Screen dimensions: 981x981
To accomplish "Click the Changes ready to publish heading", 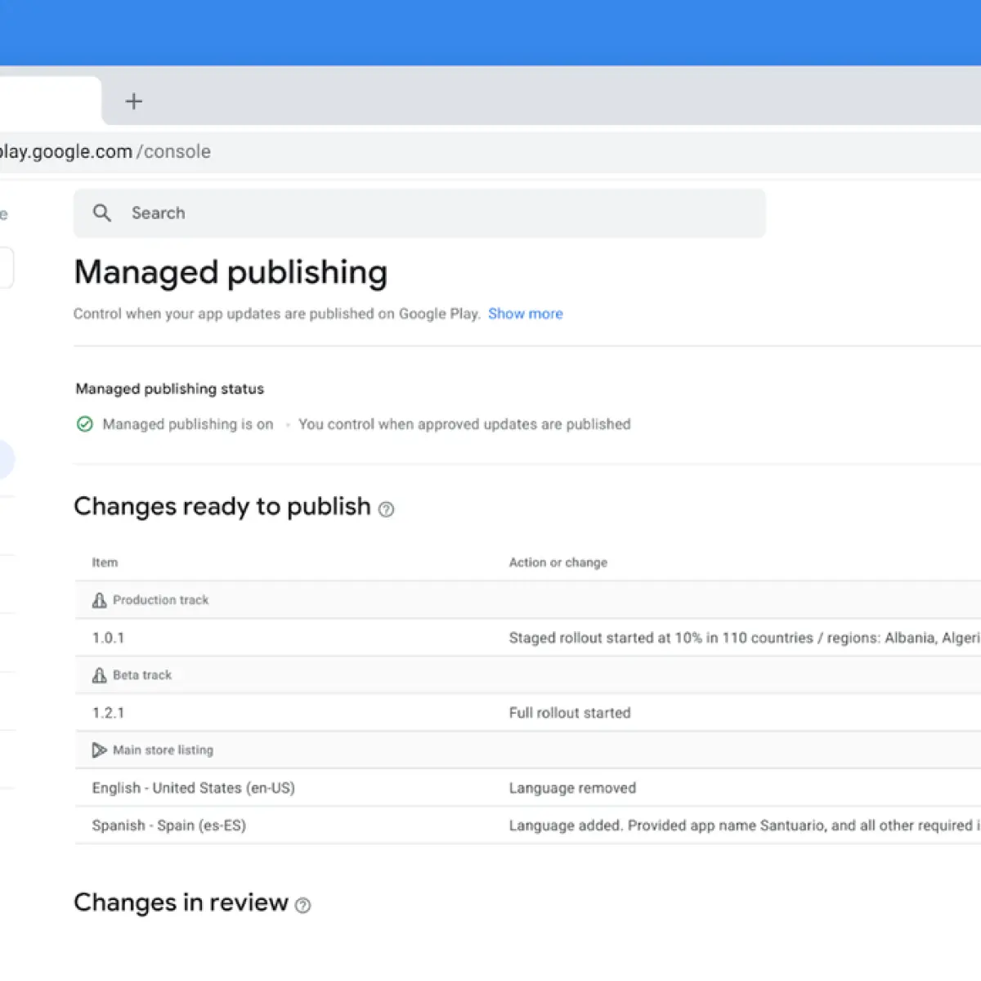I will click(222, 507).
